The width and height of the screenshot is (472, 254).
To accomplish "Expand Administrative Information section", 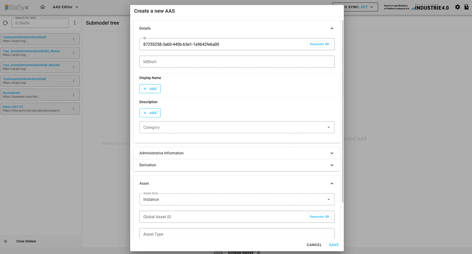I will pyautogui.click(x=237, y=153).
